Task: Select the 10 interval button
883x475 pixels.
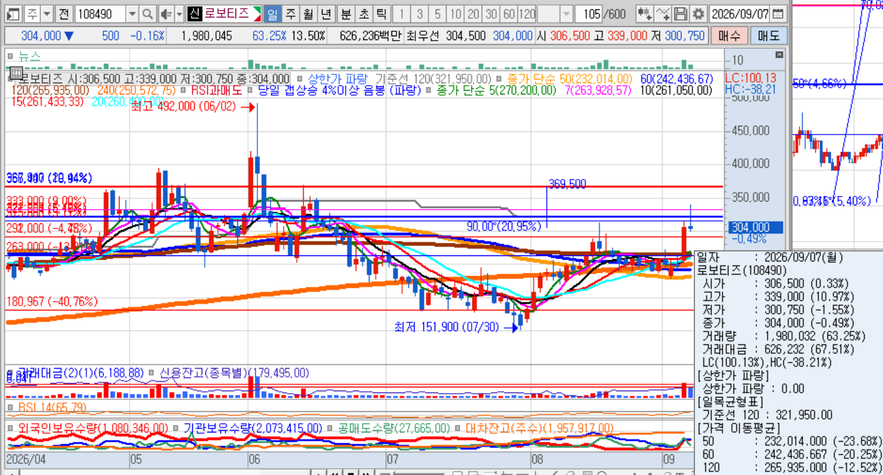Action: 455,14
